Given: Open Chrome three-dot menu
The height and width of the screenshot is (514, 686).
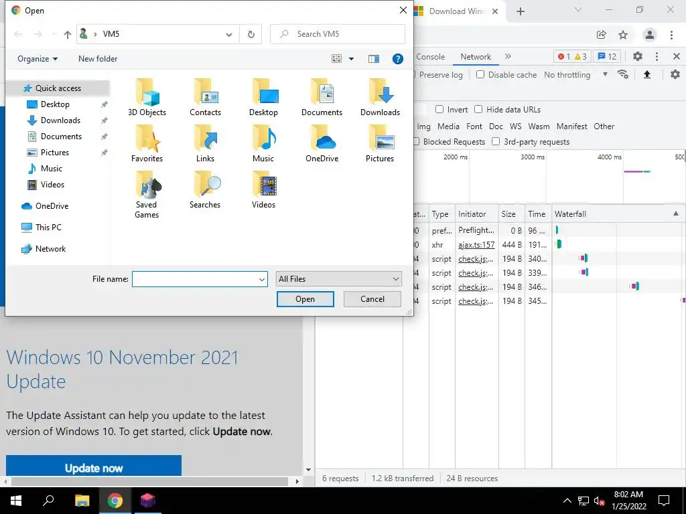Looking at the screenshot, I should 671,35.
